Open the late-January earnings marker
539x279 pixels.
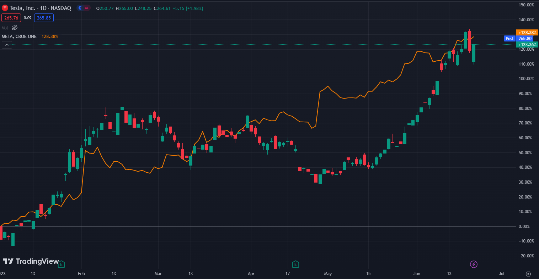(x=62, y=264)
